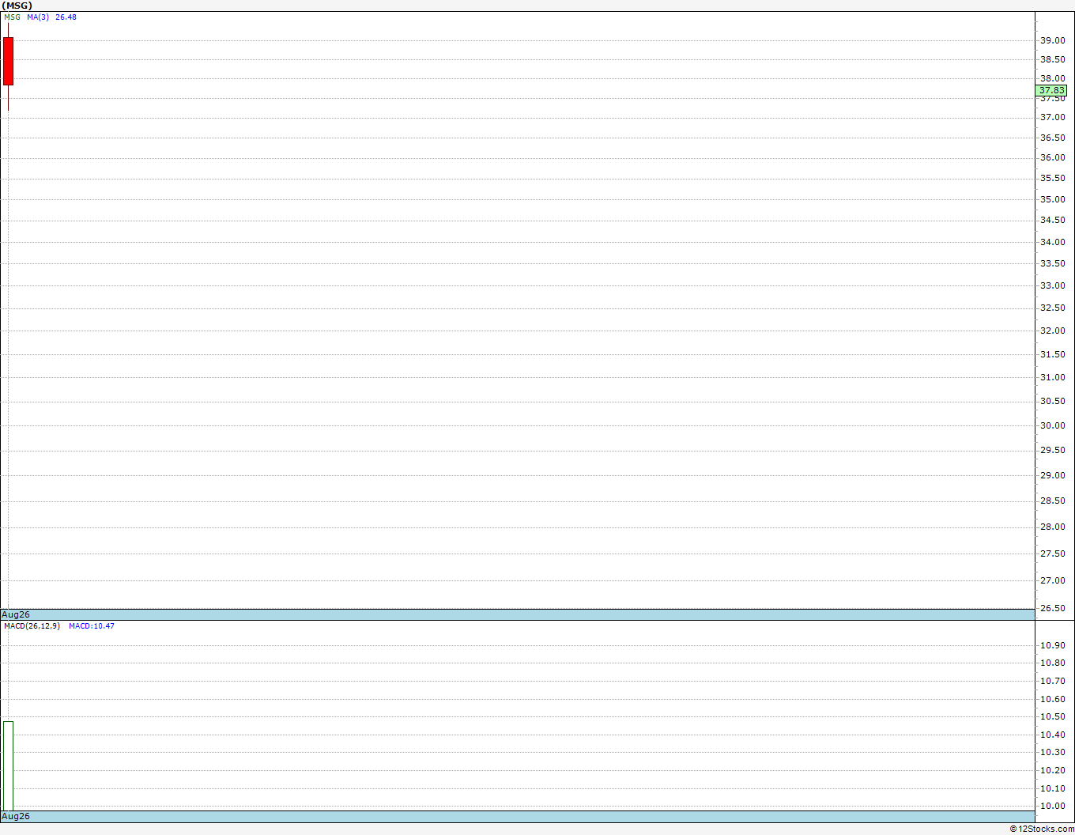Viewport: 1075px width, 835px height.
Task: Click the 26.48 moving average value
Action: tap(66, 17)
